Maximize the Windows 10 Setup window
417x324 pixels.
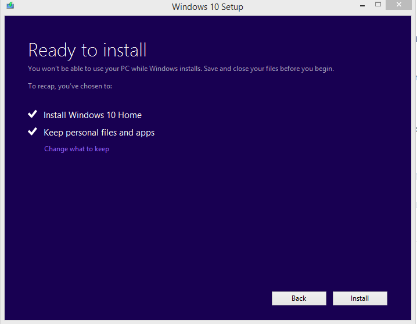click(x=378, y=5)
